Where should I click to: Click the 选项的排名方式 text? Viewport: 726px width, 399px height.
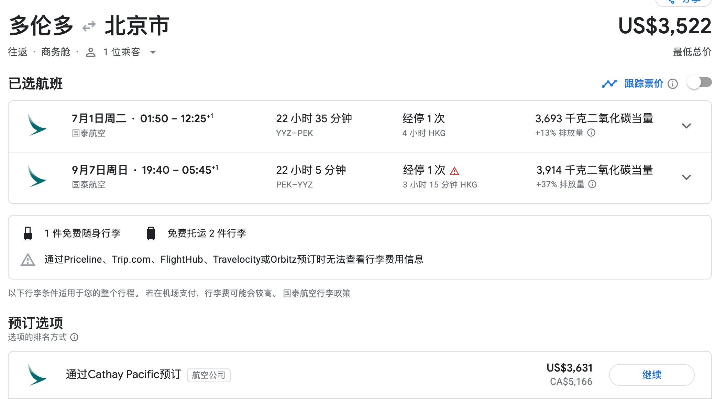[x=37, y=337]
